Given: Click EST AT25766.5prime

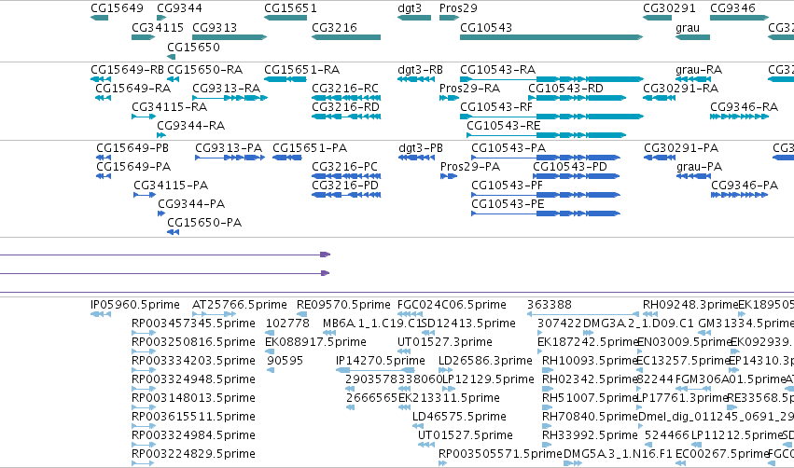Looking at the screenshot, I should tap(215, 314).
